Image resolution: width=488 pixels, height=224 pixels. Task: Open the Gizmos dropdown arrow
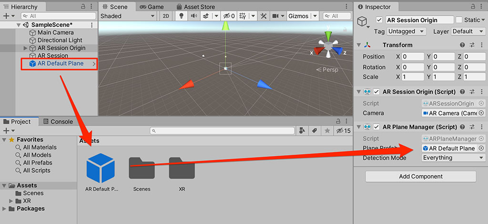[315, 16]
